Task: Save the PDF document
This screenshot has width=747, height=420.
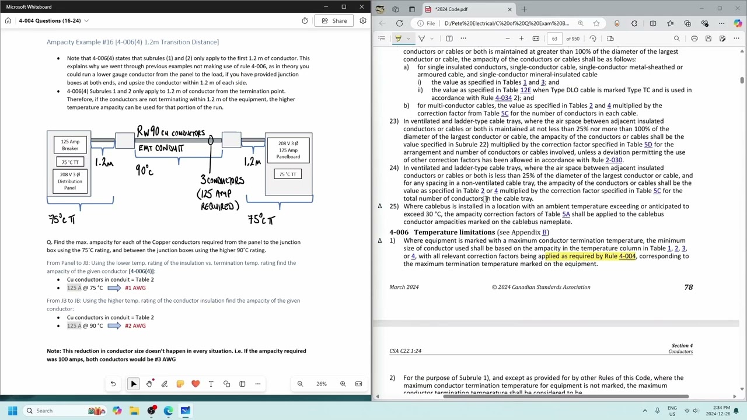Action: 708,38
